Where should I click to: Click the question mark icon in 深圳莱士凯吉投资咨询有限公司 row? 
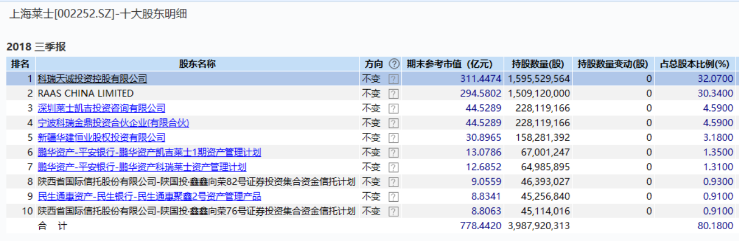coord(394,108)
